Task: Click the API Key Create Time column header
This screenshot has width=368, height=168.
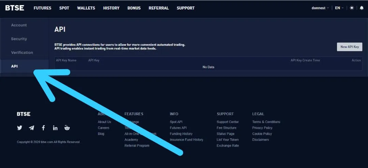Action: tap(305, 60)
